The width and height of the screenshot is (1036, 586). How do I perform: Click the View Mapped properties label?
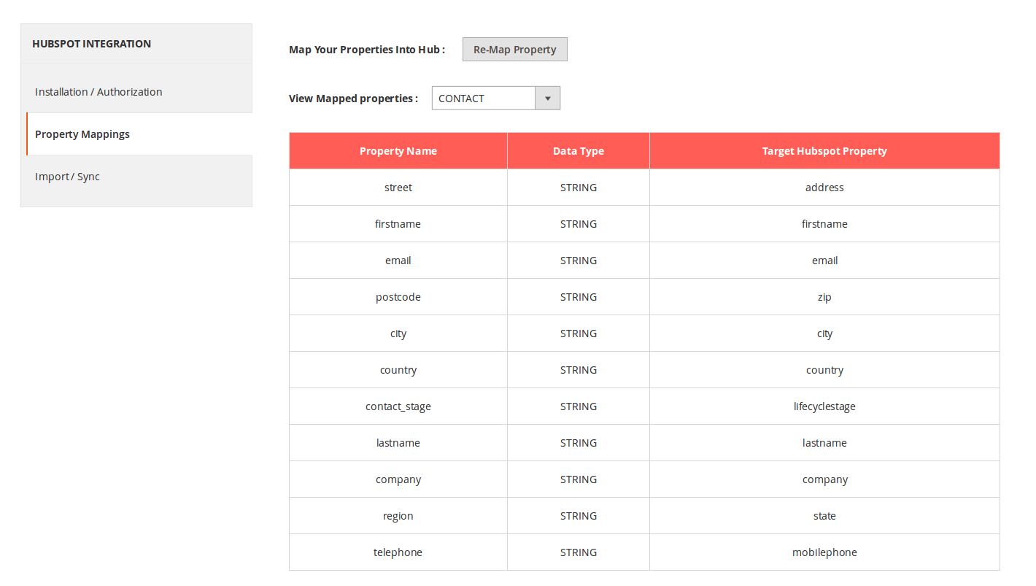click(x=354, y=99)
